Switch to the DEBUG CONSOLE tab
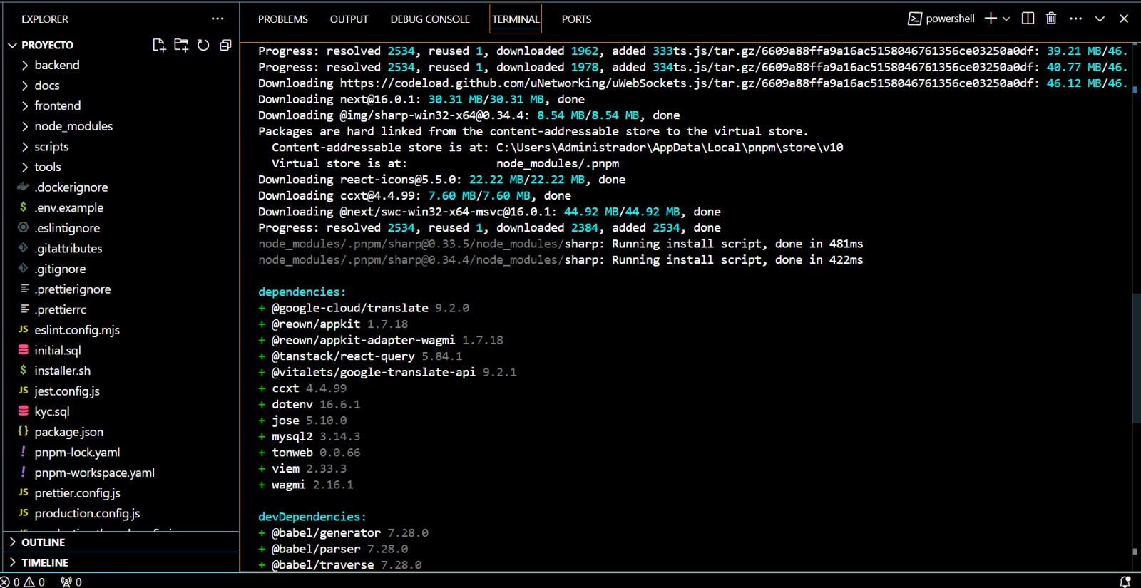The image size is (1141, 588). pos(430,19)
